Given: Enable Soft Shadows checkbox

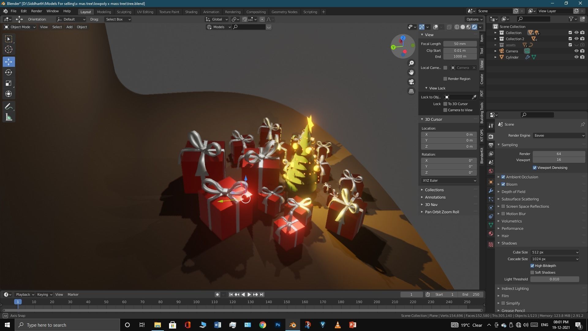Looking at the screenshot, I should pos(532,272).
